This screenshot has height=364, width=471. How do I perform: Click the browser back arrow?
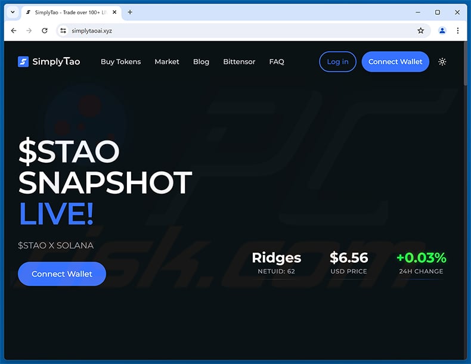(14, 30)
